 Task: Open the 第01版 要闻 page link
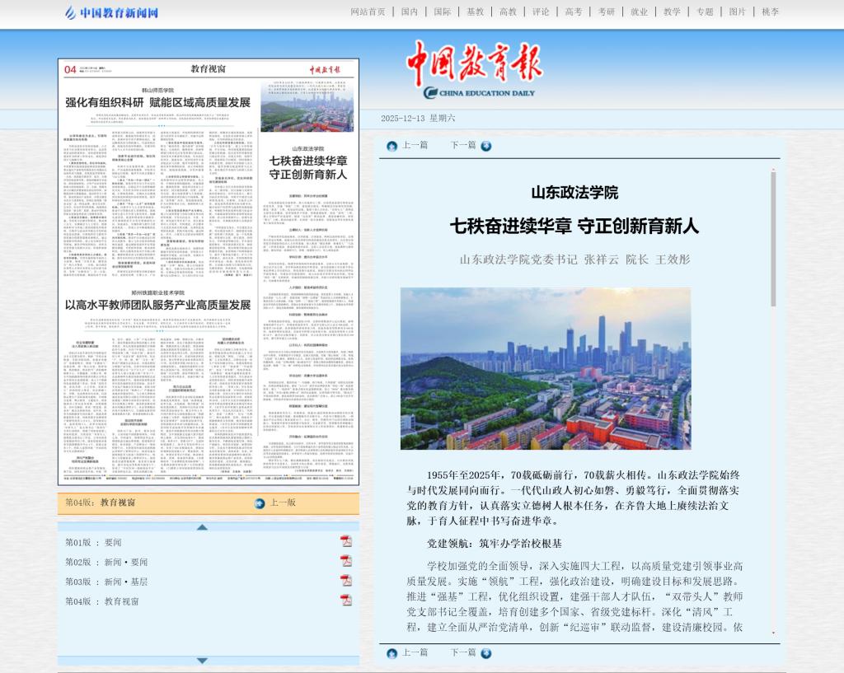93,542
